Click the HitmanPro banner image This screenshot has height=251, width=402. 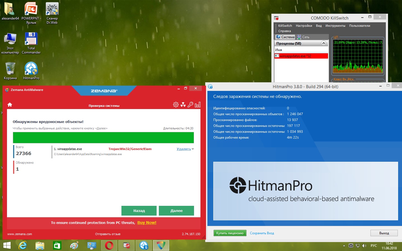tap(306, 191)
